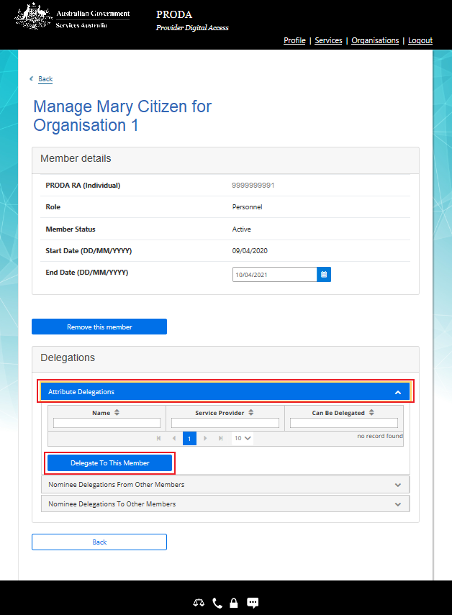Click the scales (legal) icon in footer
This screenshot has height=615, width=452.
tap(199, 603)
